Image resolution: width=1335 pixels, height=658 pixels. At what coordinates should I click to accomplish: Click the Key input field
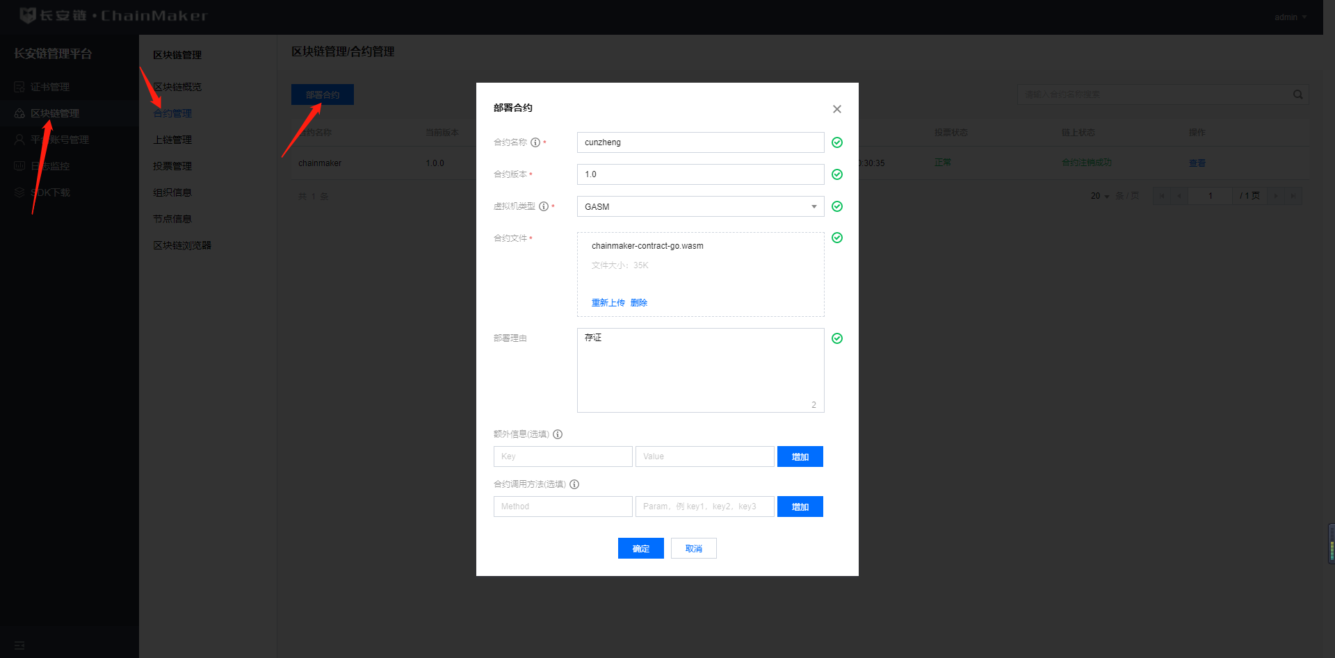pos(563,457)
